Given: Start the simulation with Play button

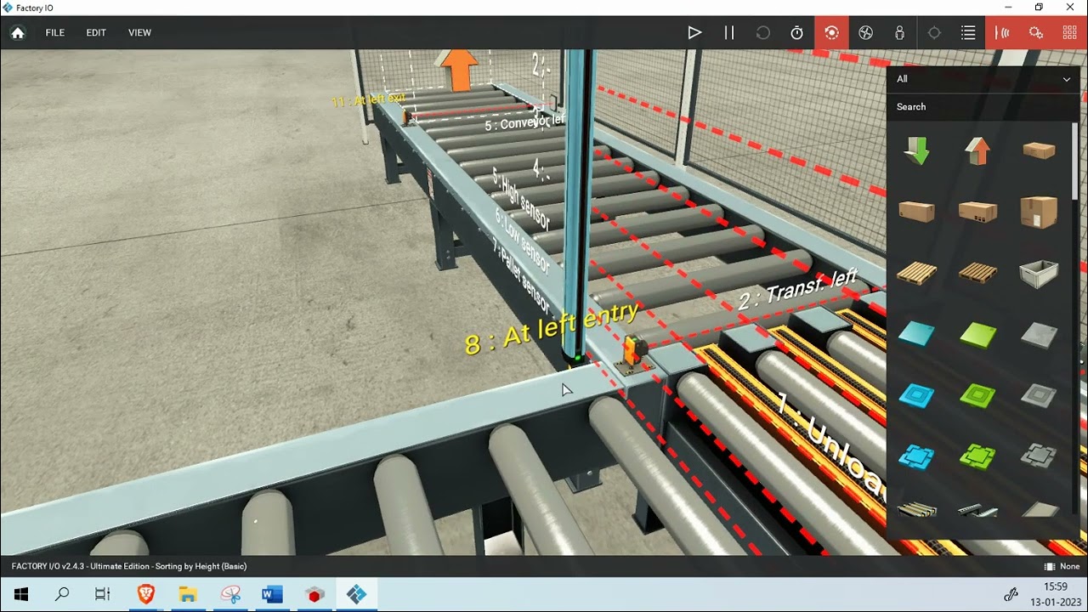Looking at the screenshot, I should pos(694,32).
